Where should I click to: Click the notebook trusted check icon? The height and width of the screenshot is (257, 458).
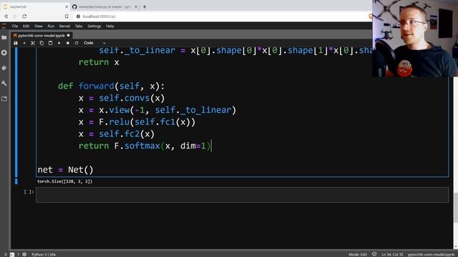[374, 254]
